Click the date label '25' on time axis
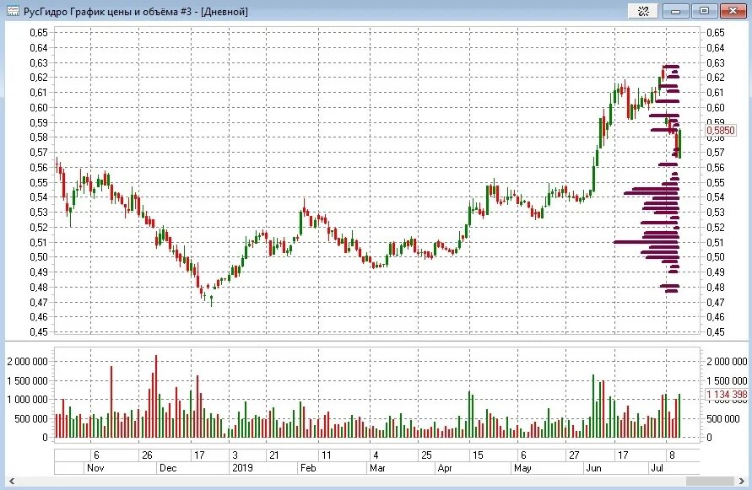The width and height of the screenshot is (752, 490). pos(426,455)
